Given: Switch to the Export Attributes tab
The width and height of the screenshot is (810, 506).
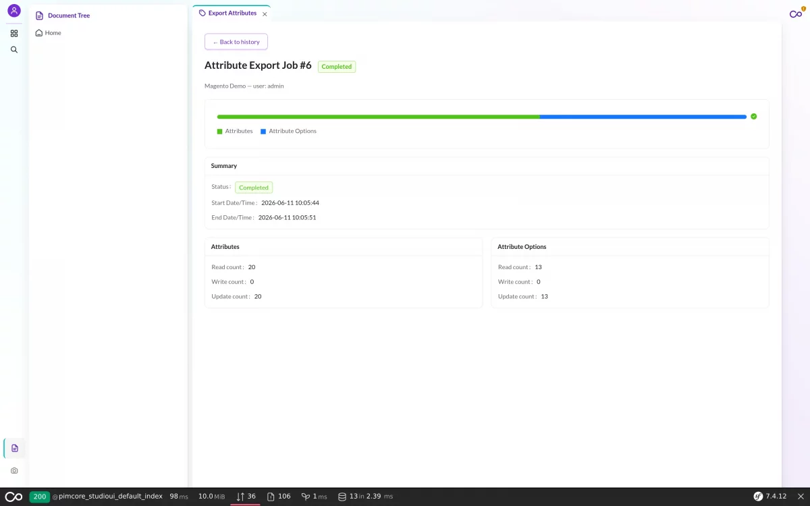Looking at the screenshot, I should click(232, 13).
